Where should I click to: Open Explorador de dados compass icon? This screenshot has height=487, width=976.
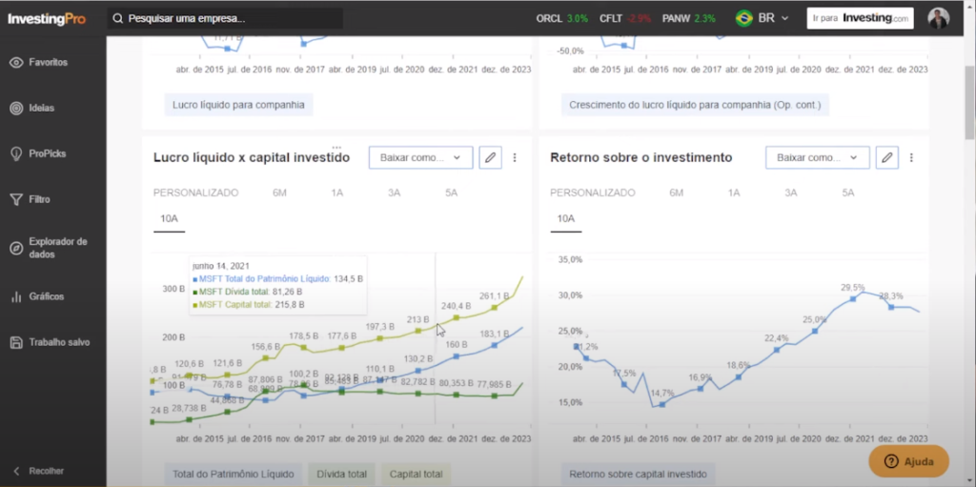click(16, 248)
